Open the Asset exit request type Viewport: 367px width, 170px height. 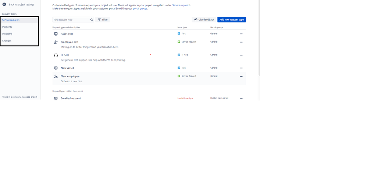coord(67,34)
